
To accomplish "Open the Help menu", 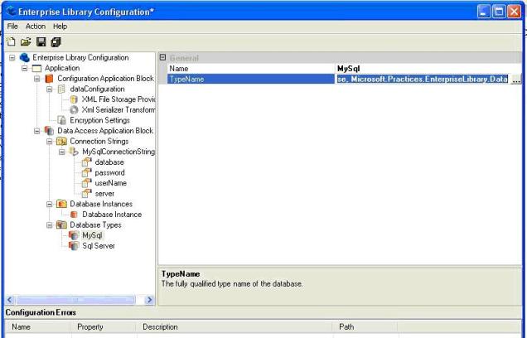I will pyautogui.click(x=60, y=27).
